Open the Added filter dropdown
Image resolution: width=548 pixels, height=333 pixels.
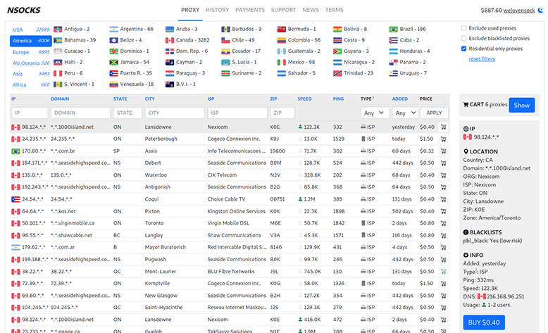point(404,113)
